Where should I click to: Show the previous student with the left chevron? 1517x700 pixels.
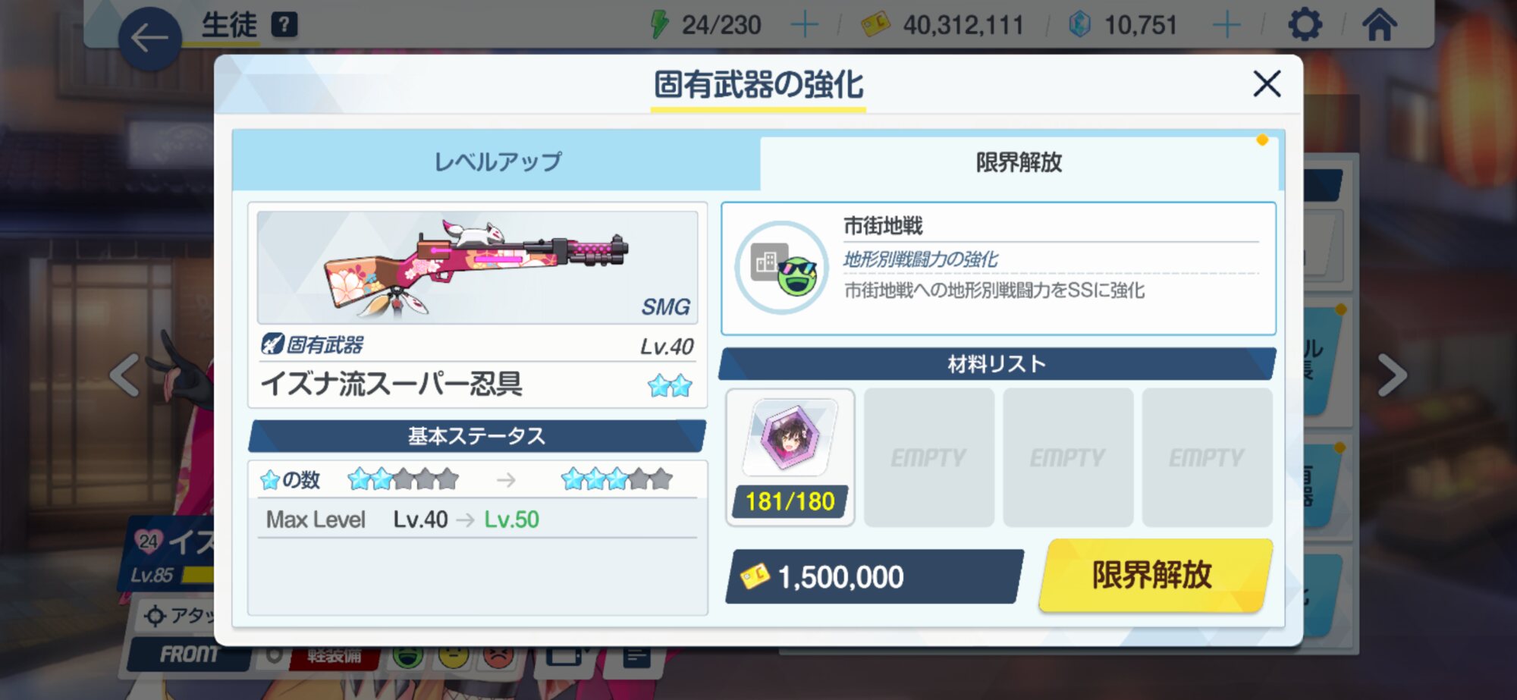pos(125,375)
